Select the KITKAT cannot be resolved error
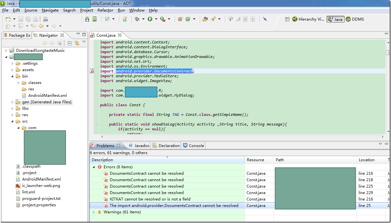This screenshot has height=223, width=391. 150,199
